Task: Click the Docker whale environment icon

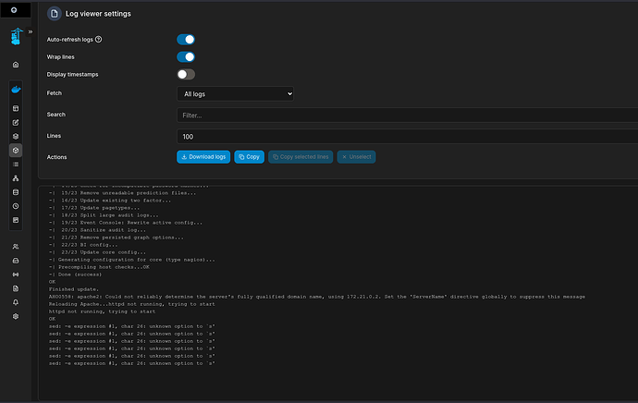Action: coord(15,92)
